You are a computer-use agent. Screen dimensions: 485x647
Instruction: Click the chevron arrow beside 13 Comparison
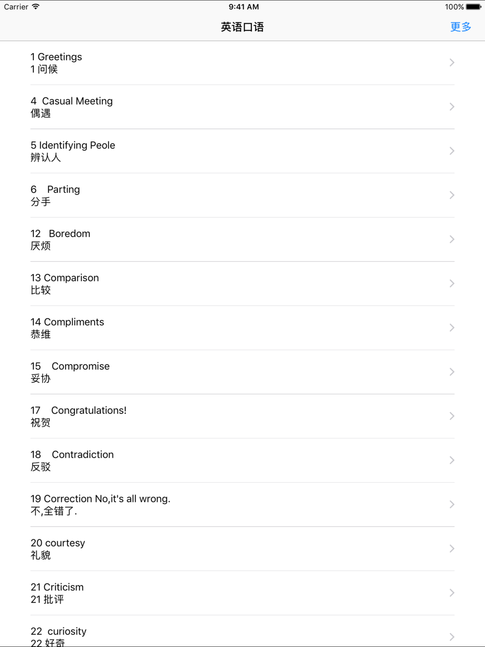pyautogui.click(x=452, y=283)
